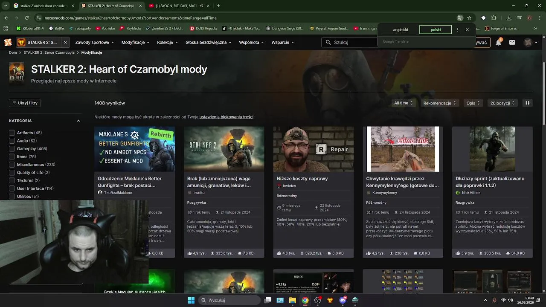Check the Items category filter
546x307 pixels.
tap(12, 156)
